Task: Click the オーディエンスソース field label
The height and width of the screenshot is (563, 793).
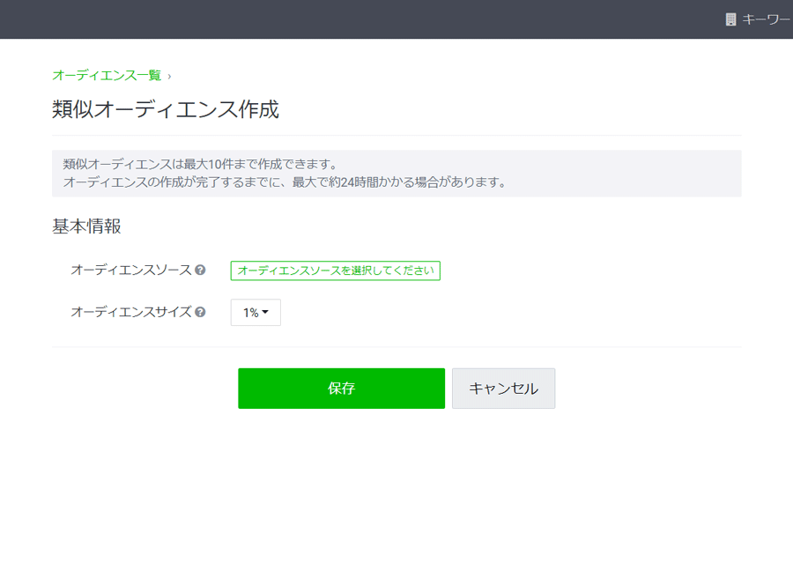Action: (131, 270)
